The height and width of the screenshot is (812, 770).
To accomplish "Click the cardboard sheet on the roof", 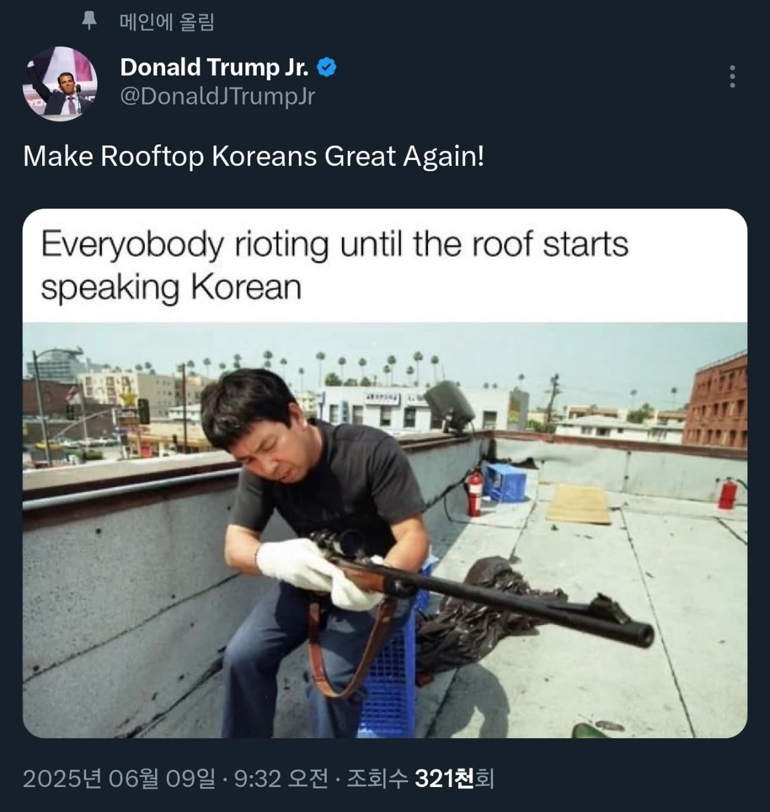I will click(x=579, y=503).
